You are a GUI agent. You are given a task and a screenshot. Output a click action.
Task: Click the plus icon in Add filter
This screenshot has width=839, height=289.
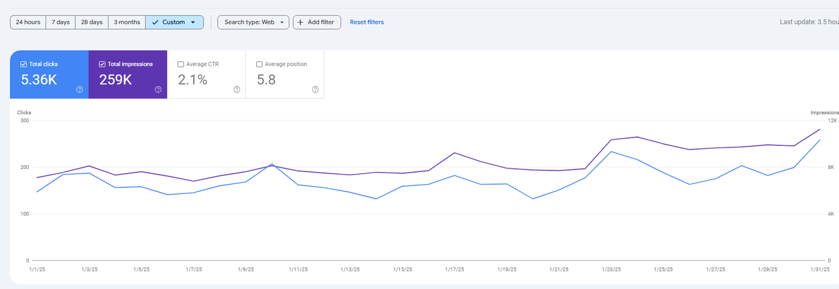coord(301,22)
